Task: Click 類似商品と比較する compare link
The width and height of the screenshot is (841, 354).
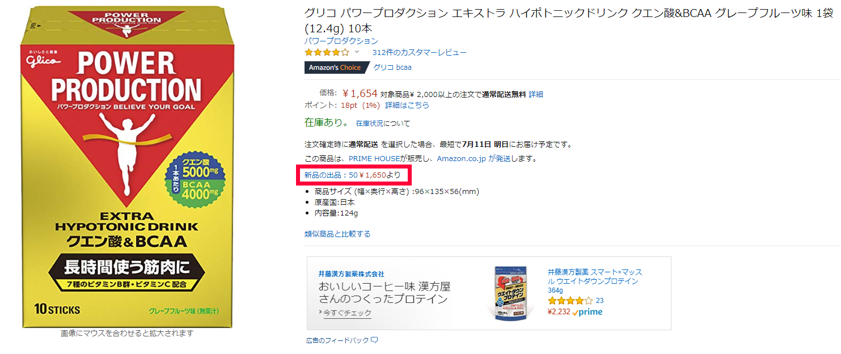Action: click(x=337, y=234)
